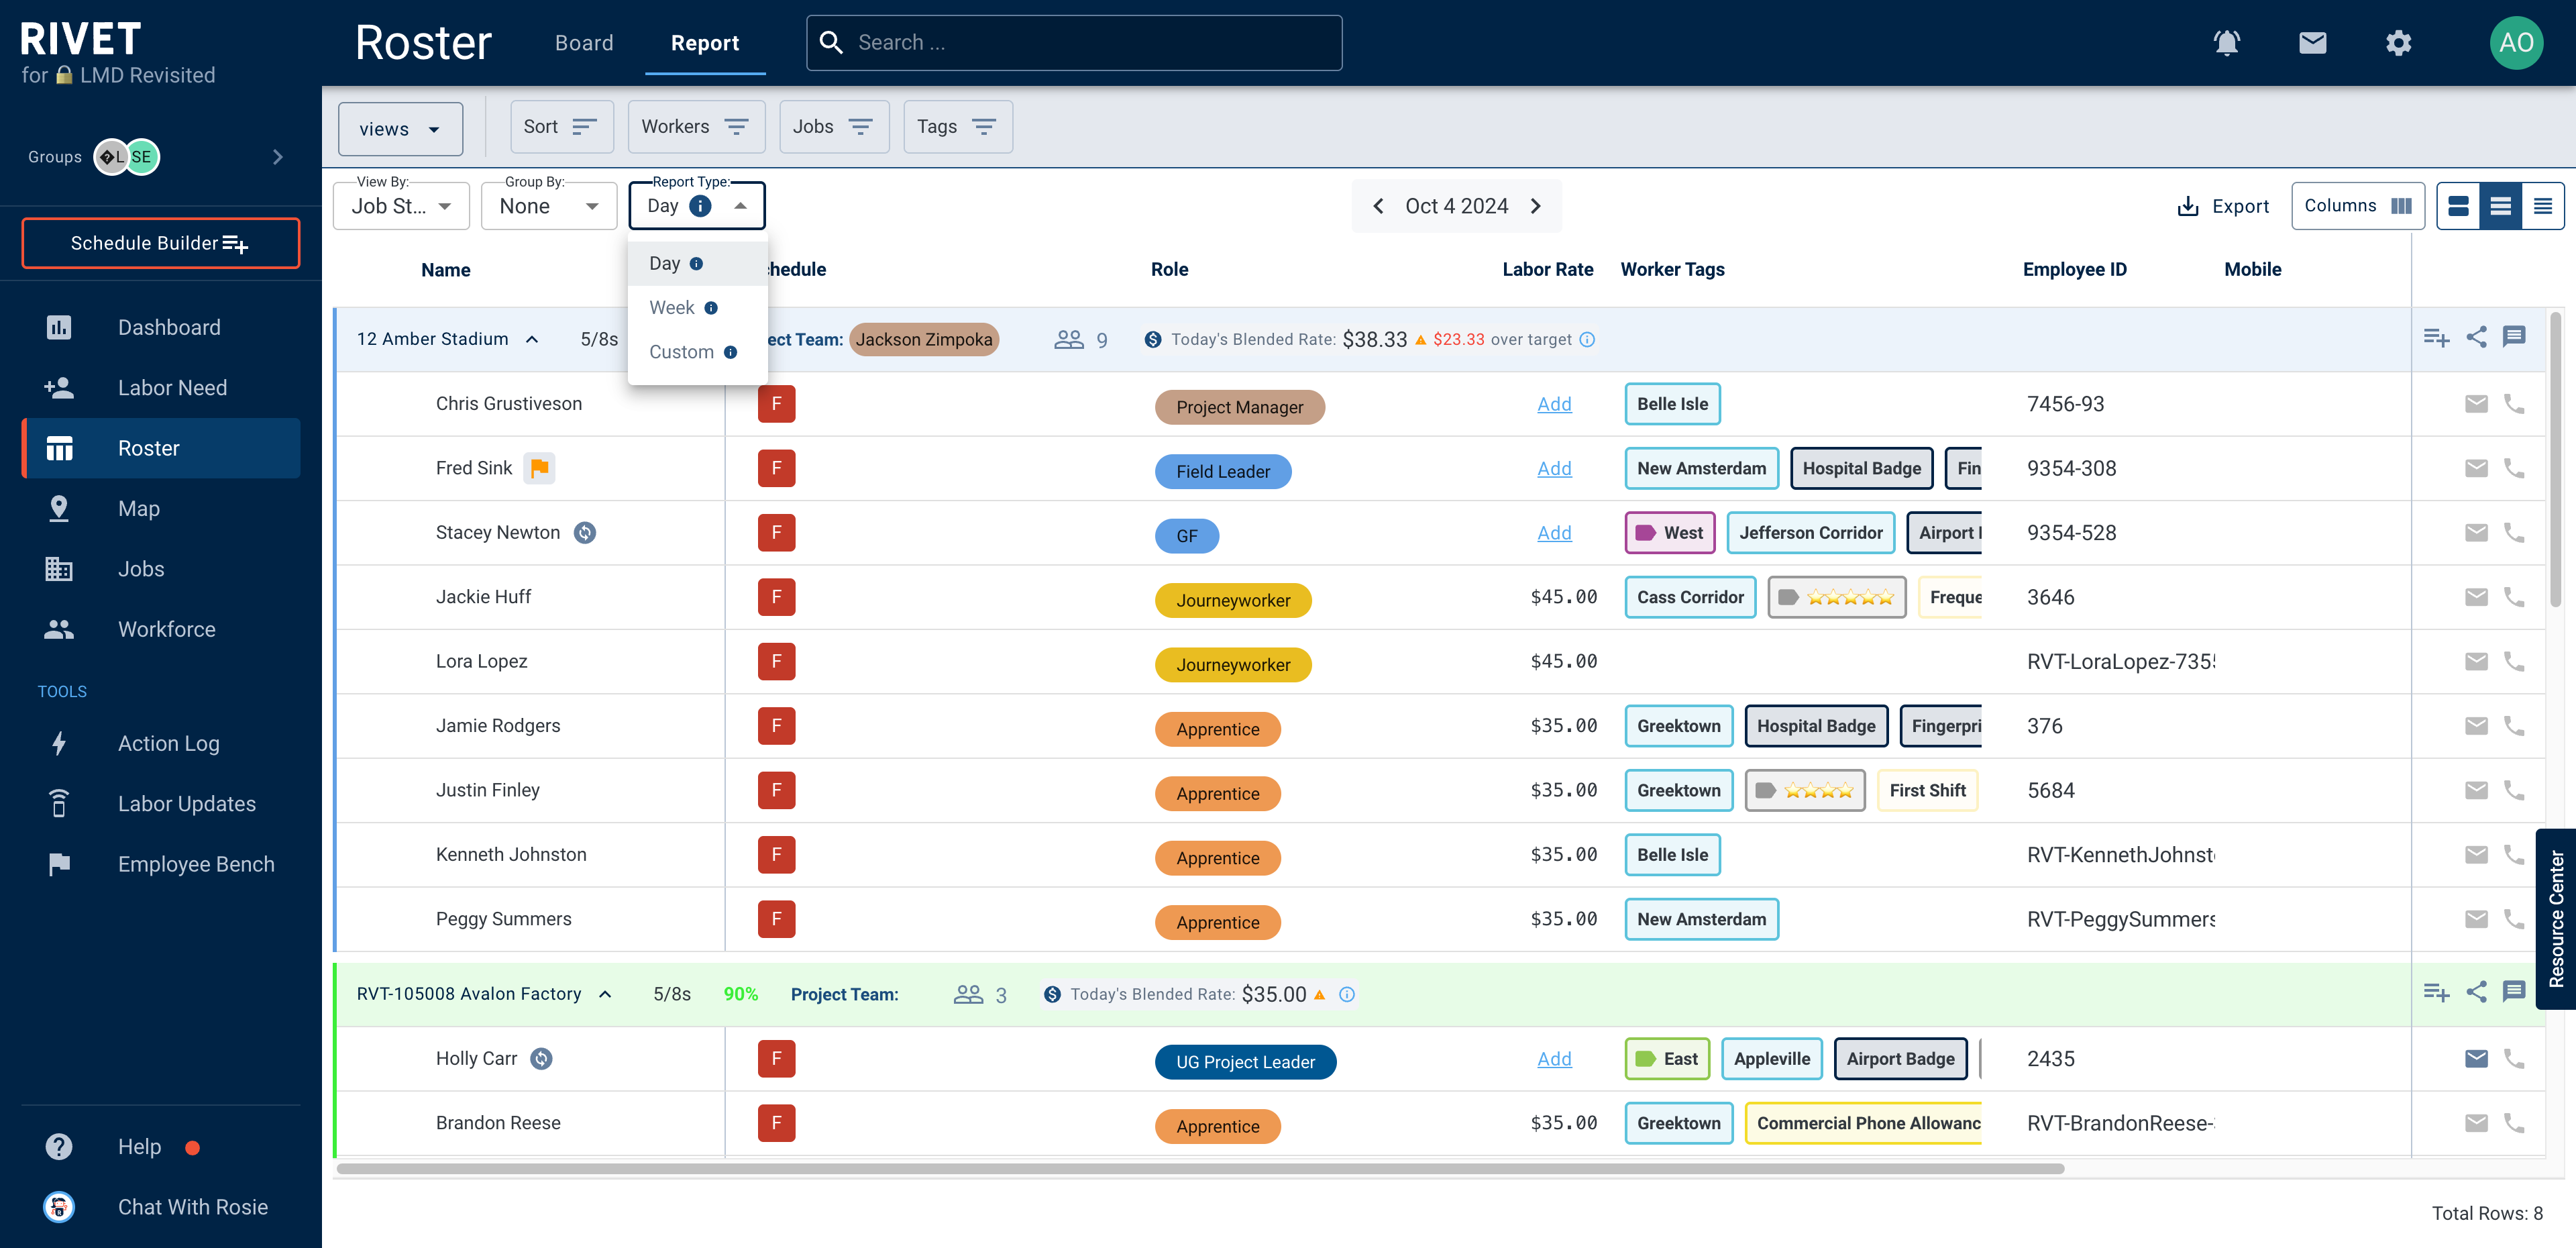Image resolution: width=2576 pixels, height=1248 pixels.
Task: Click the orange flag beside Fred Sink
Action: tap(540, 468)
